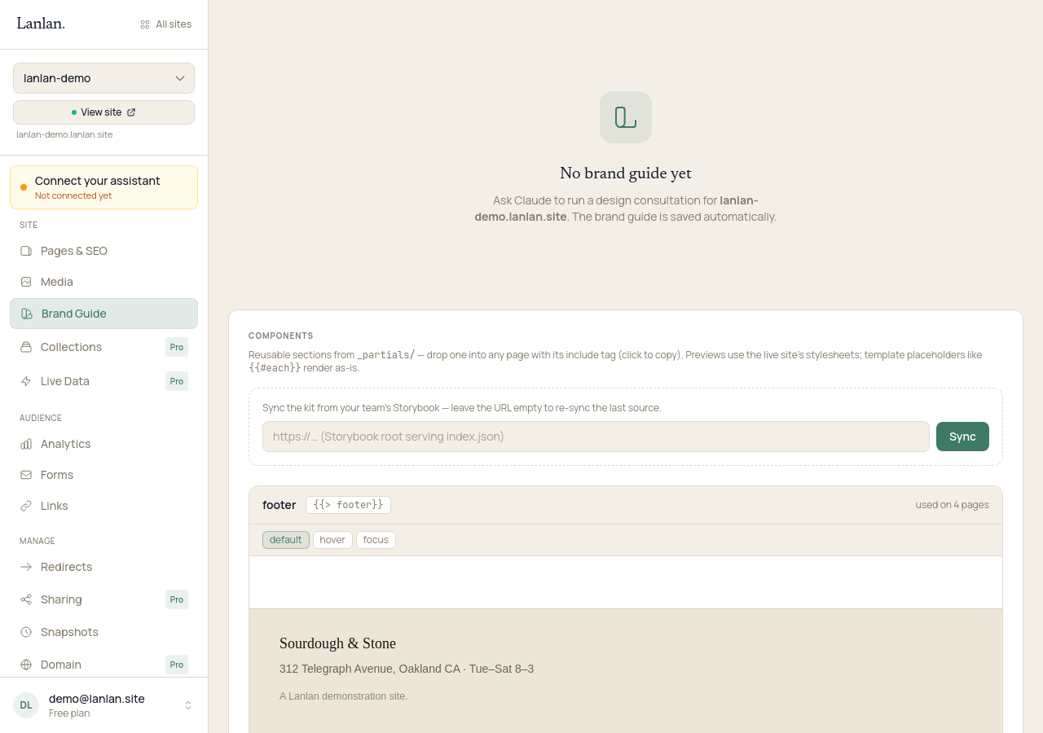The width and height of the screenshot is (1043, 733).
Task: Click the Domain globe icon
Action: pyautogui.click(x=26, y=665)
